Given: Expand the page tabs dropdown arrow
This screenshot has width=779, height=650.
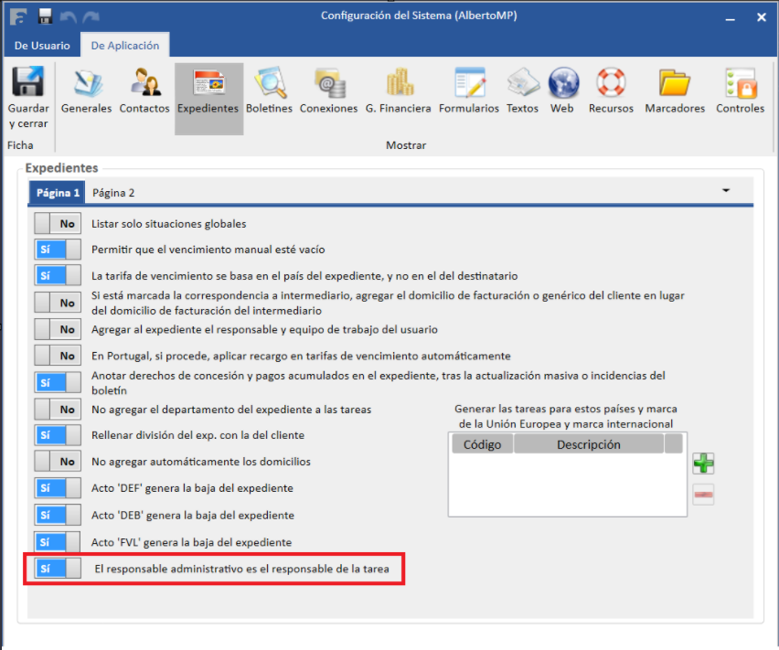Looking at the screenshot, I should tap(726, 191).
